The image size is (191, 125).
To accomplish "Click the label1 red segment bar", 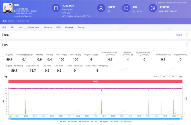I will tap(95, 81).
